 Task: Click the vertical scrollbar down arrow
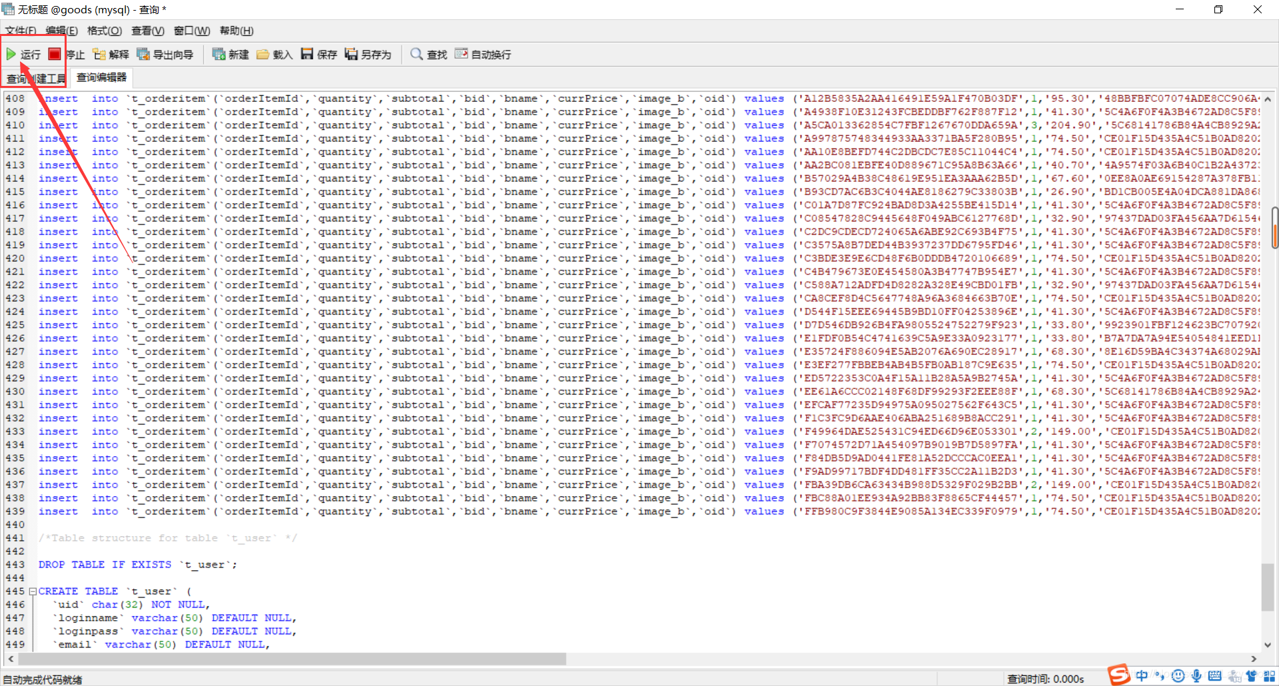point(1268,645)
